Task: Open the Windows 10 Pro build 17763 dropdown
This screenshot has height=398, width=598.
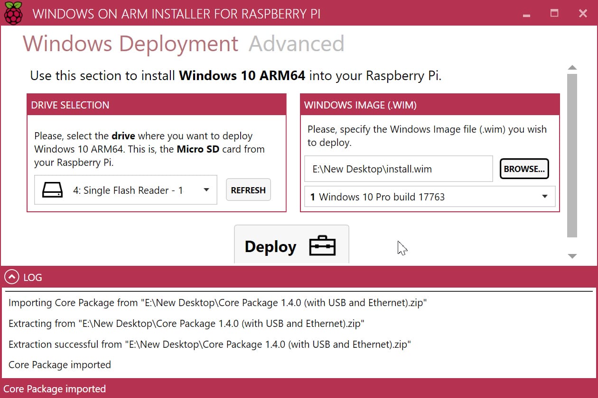Action: pos(430,197)
